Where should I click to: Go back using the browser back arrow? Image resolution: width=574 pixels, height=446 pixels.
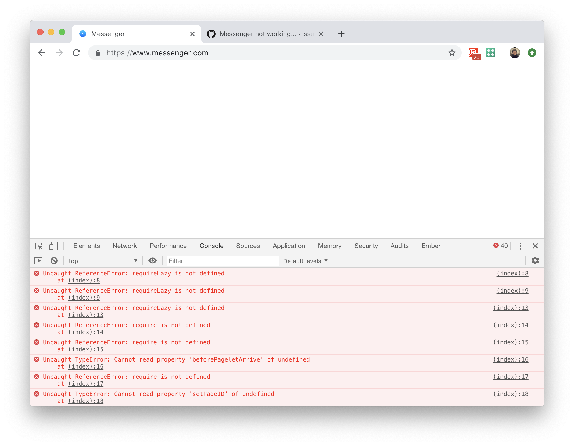point(42,53)
